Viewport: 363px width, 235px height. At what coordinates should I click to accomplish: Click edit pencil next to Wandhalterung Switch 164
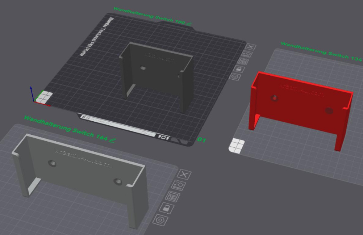pos(112,140)
